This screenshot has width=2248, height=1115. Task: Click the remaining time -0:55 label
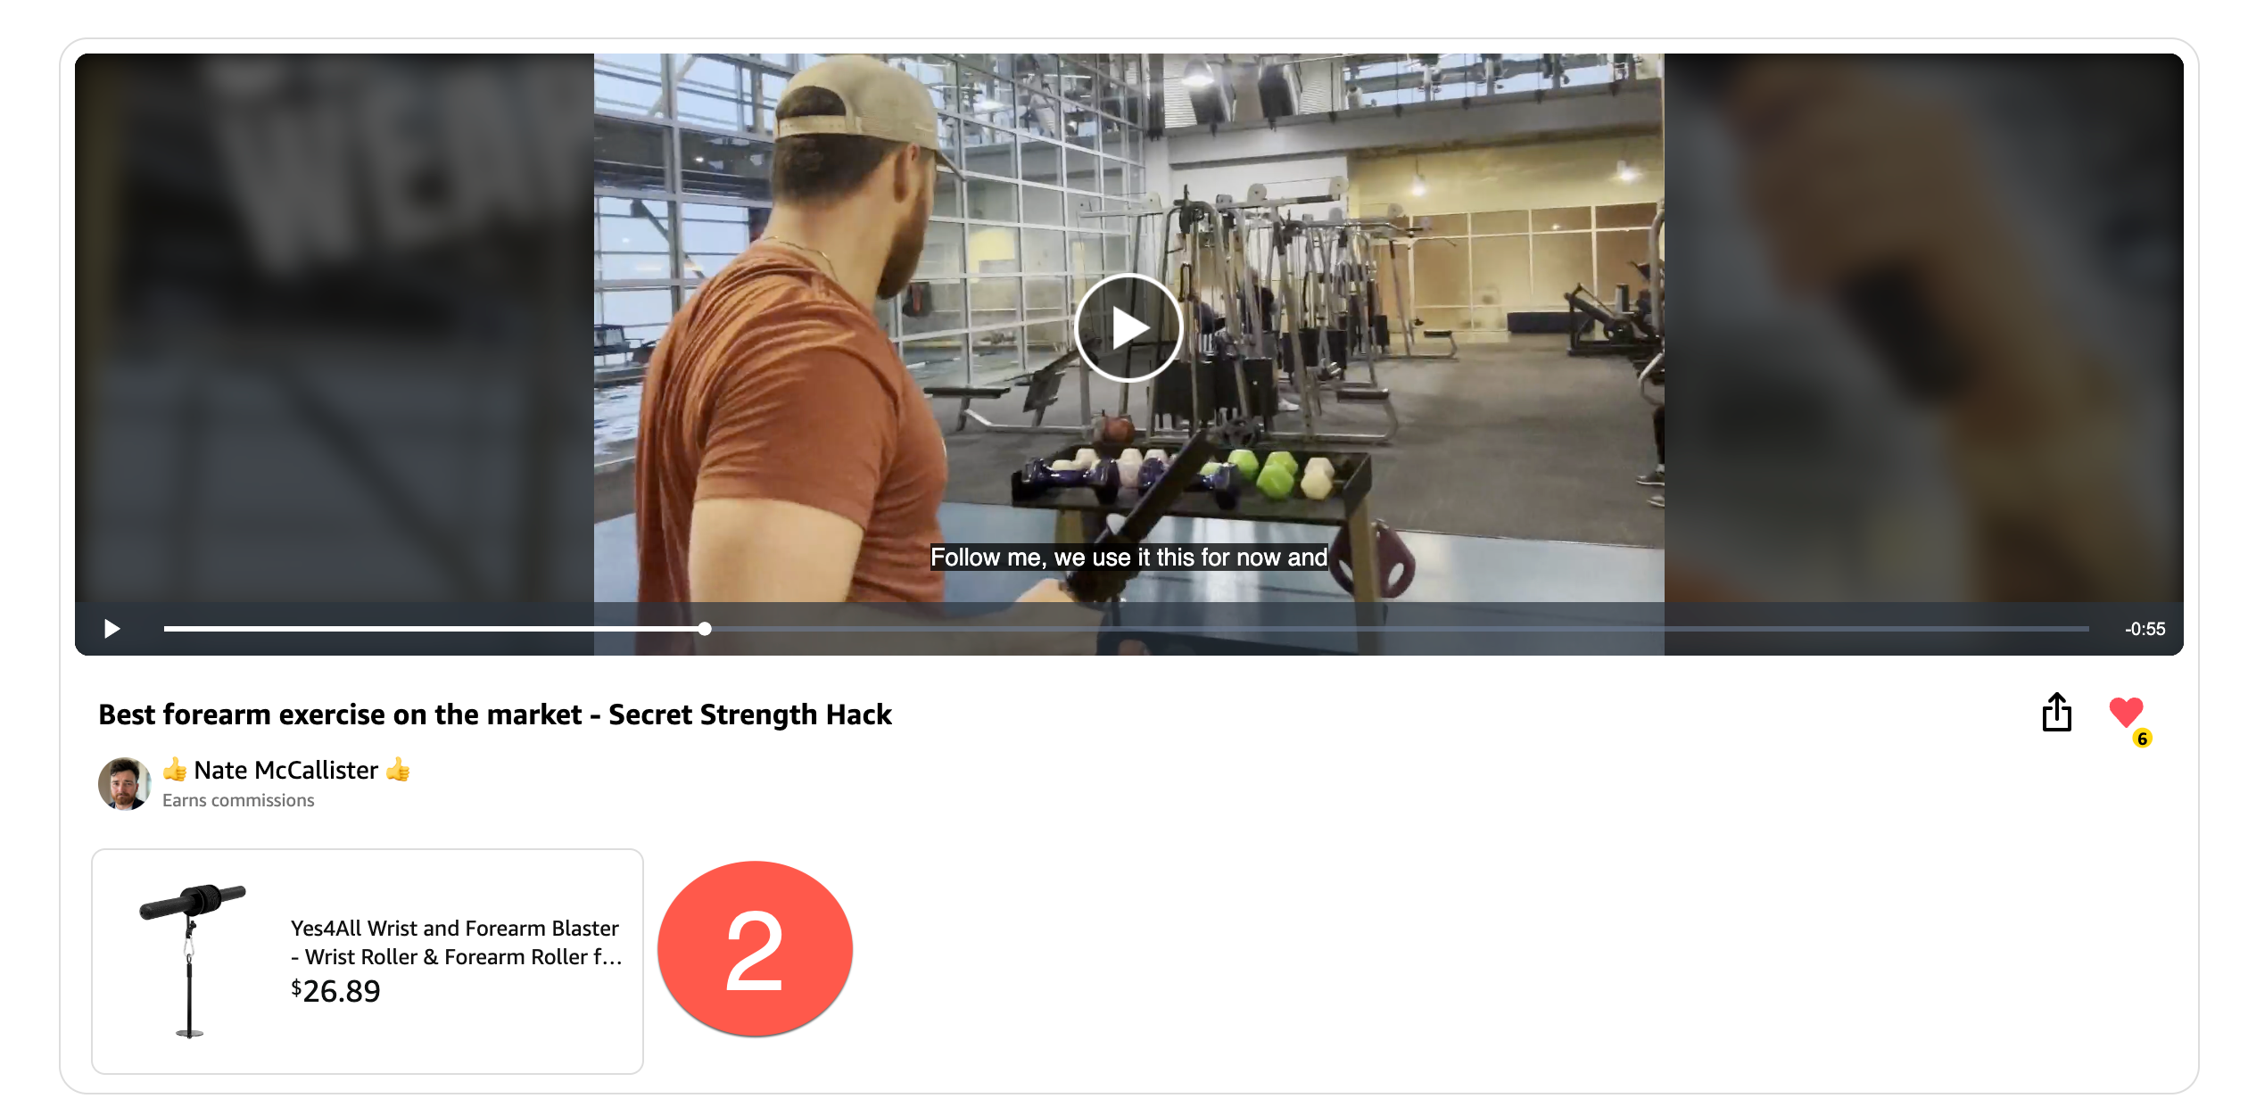(2145, 629)
